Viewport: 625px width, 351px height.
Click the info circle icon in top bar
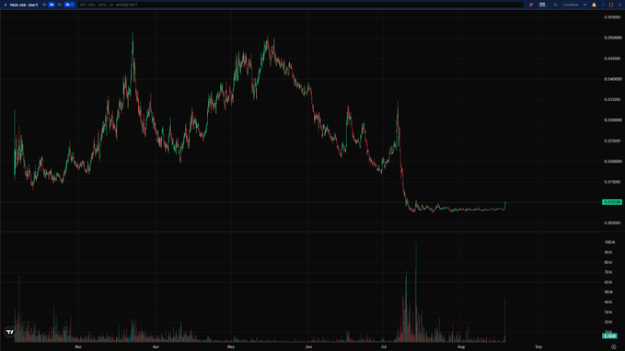tap(555, 5)
